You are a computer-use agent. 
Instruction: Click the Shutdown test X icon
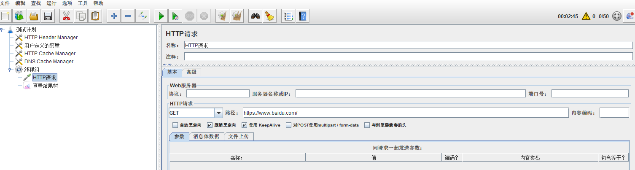204,16
